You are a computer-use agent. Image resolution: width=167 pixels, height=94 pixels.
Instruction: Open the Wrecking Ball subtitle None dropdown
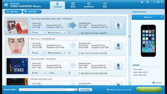click(39, 53)
